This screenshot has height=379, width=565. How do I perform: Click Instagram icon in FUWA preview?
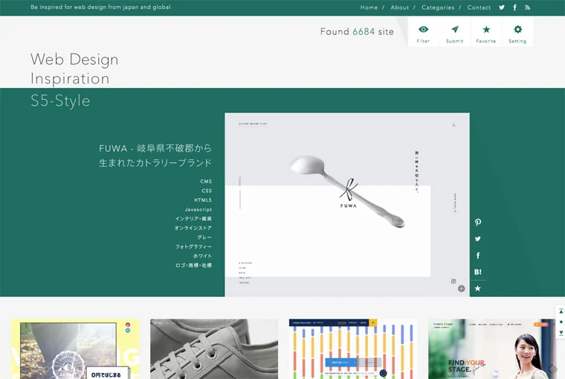tap(453, 281)
